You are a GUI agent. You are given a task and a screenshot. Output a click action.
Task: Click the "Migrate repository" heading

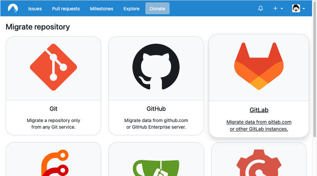click(38, 27)
